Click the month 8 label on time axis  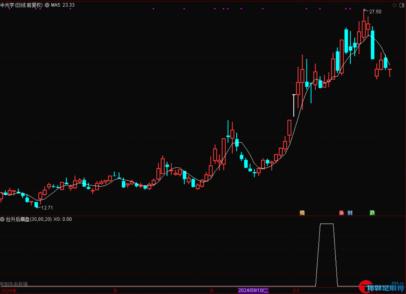click(x=116, y=291)
